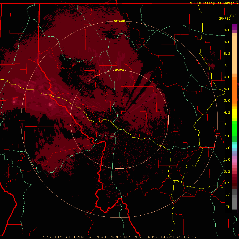
Task: Pick the bright green segment of the color bar
Action: [234, 128]
